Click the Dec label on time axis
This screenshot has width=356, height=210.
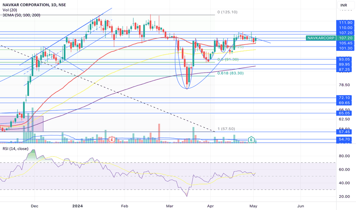coord(34,206)
